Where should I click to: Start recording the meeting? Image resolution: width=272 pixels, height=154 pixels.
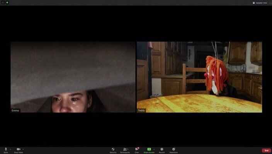[x=161, y=151]
